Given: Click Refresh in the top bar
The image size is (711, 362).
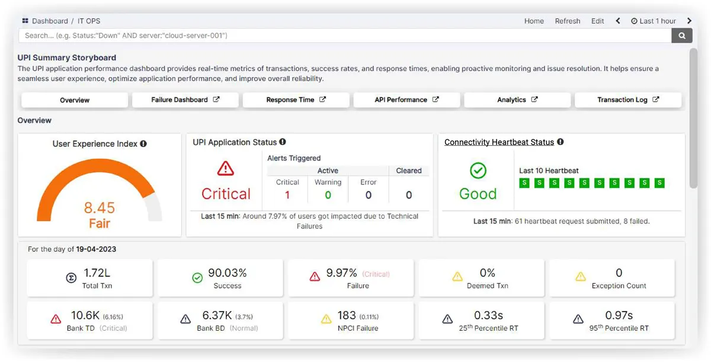Looking at the screenshot, I should (568, 21).
